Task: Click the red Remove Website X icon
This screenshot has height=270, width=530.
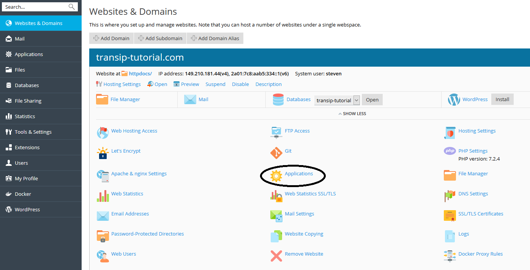Action: [276, 256]
